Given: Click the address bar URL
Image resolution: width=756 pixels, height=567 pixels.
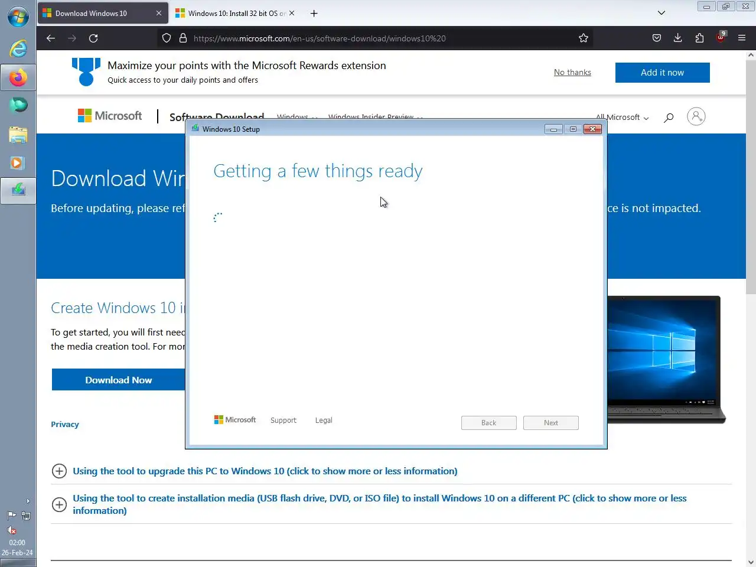Looking at the screenshot, I should pyautogui.click(x=320, y=38).
